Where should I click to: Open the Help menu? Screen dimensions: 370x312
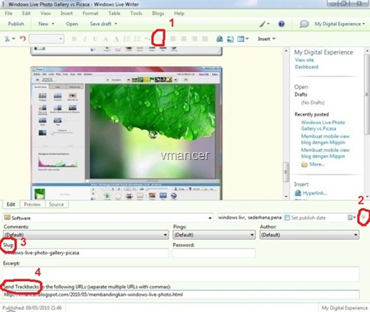point(179,13)
